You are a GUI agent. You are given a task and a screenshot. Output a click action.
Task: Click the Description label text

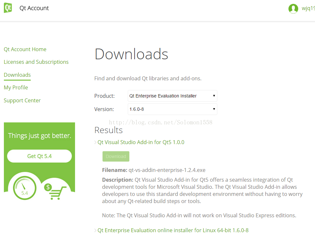coord(118,180)
